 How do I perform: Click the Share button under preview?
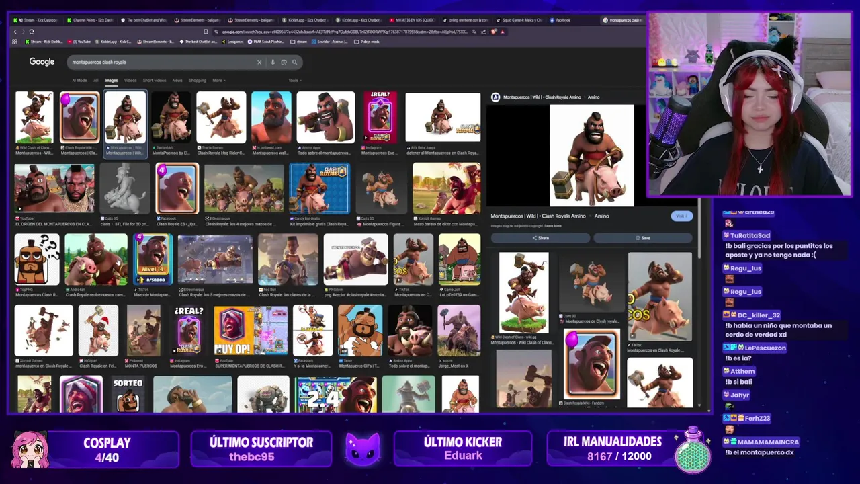click(x=540, y=238)
